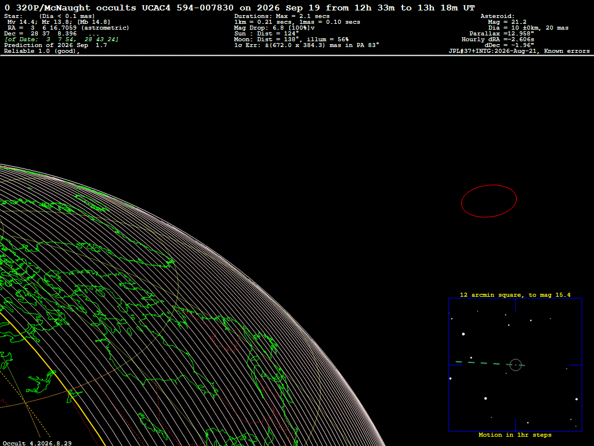Image resolution: width=594 pixels, height=446 pixels.
Task: Open the 12 arcmin star chart inset
Action: [515, 365]
